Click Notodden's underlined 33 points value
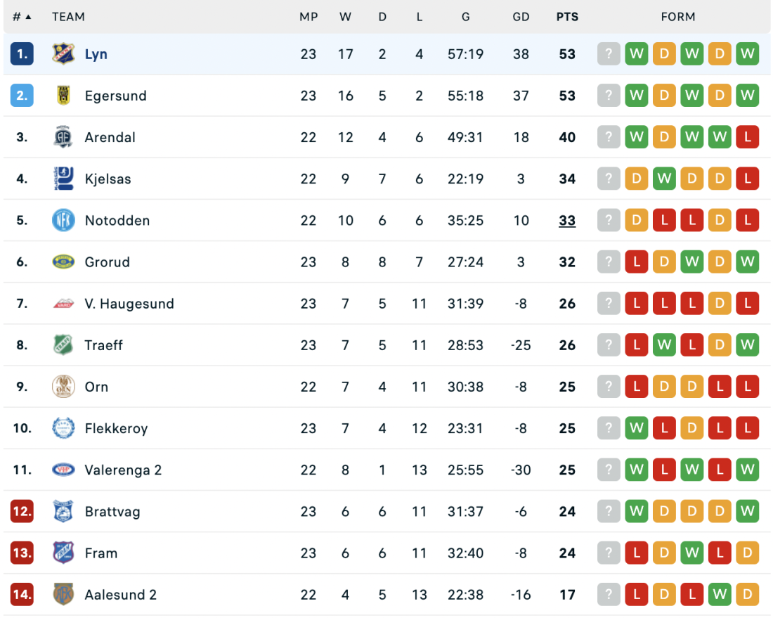Screen dimensions: 773x618 coord(567,220)
